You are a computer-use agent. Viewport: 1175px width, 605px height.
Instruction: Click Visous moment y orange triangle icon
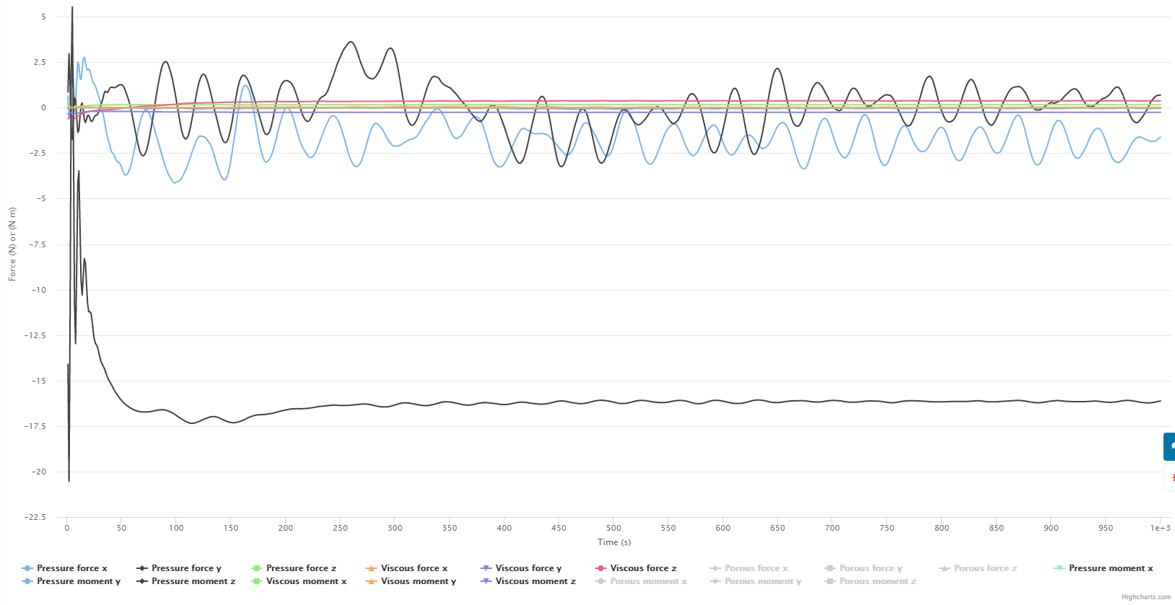click(x=372, y=581)
